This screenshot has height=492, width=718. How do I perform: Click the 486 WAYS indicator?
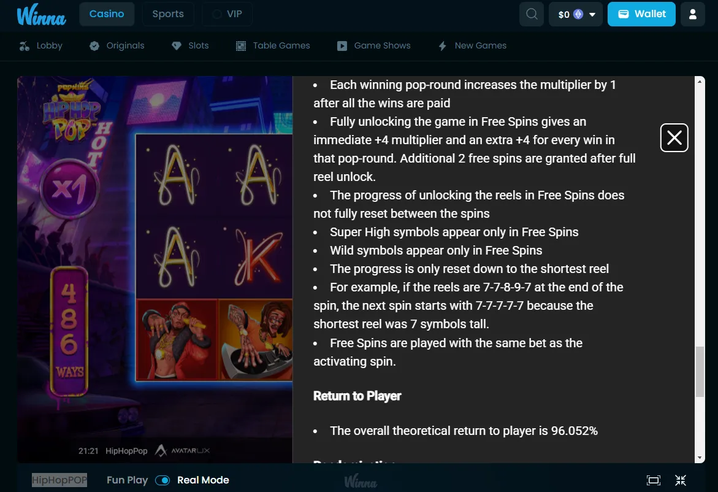(x=69, y=331)
